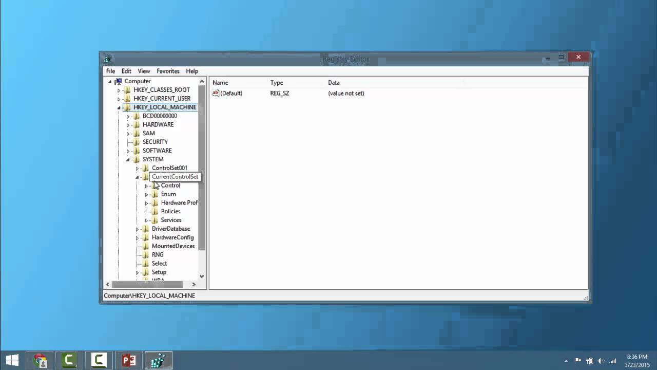Expand the Services key arrow
This screenshot has height=370, width=657.
point(147,220)
